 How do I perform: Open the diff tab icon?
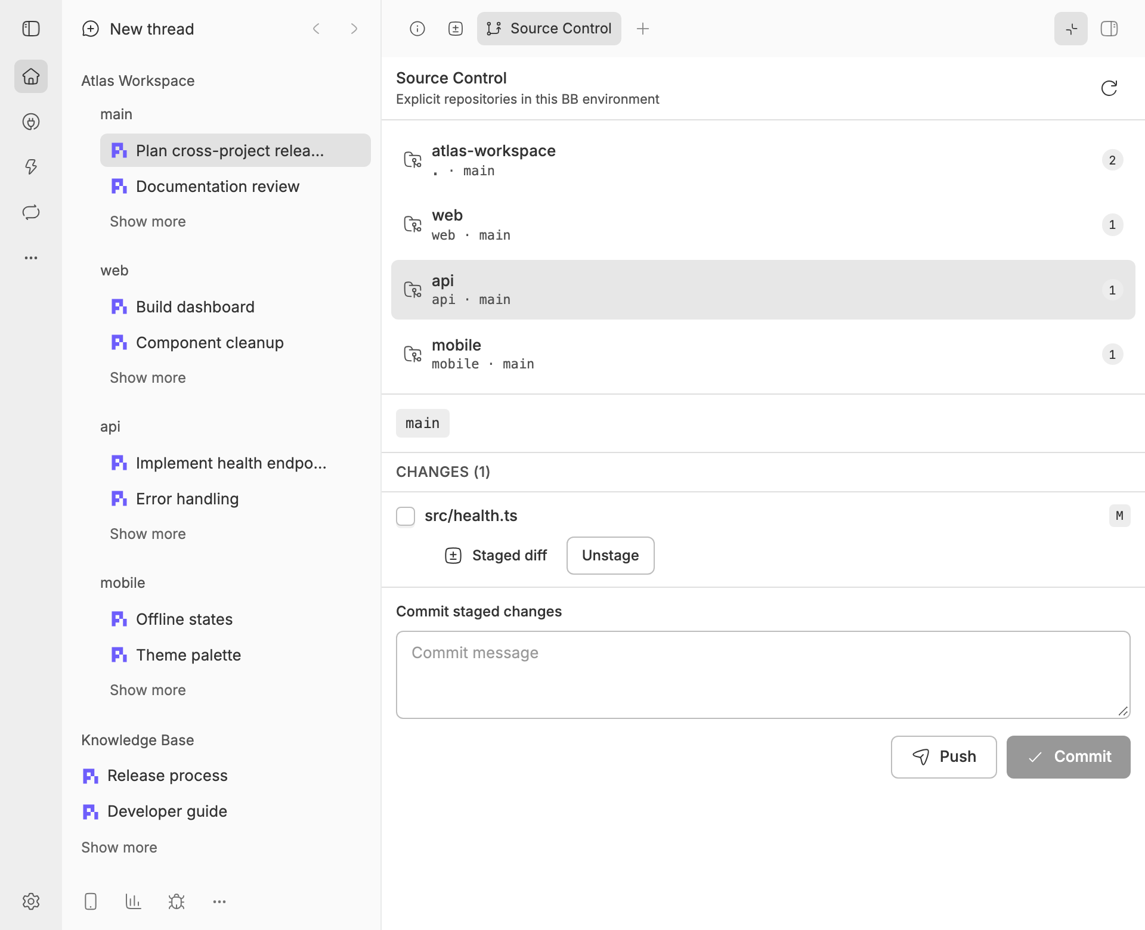pyautogui.click(x=456, y=29)
